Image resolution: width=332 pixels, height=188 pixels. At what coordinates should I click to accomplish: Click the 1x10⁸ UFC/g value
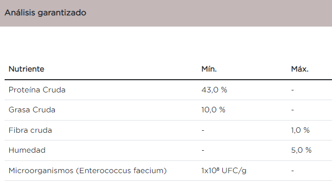pos(224,171)
